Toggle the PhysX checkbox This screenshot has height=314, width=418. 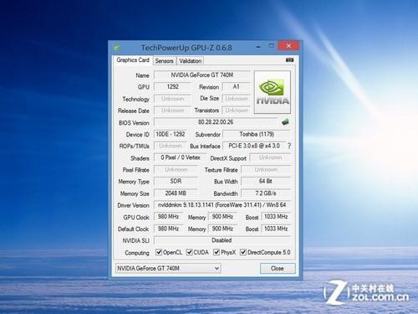[217, 252]
